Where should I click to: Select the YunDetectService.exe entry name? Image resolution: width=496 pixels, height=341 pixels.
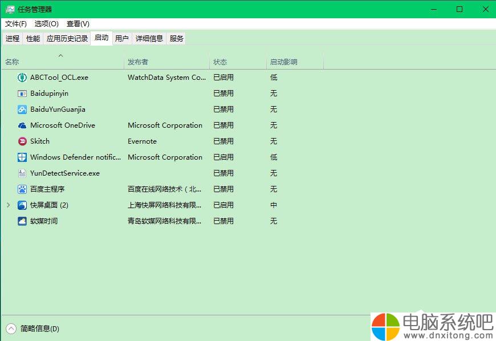pos(65,173)
